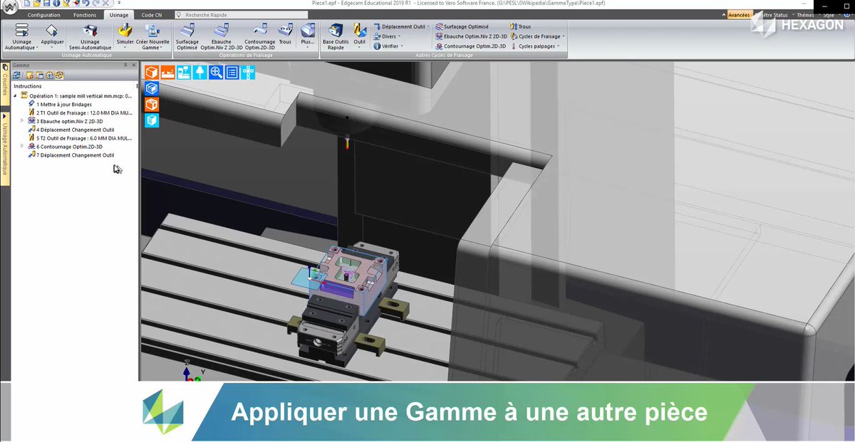Screen dimensions: 855x442
Task: Click the blue list viewport icon
Action: tap(232, 72)
